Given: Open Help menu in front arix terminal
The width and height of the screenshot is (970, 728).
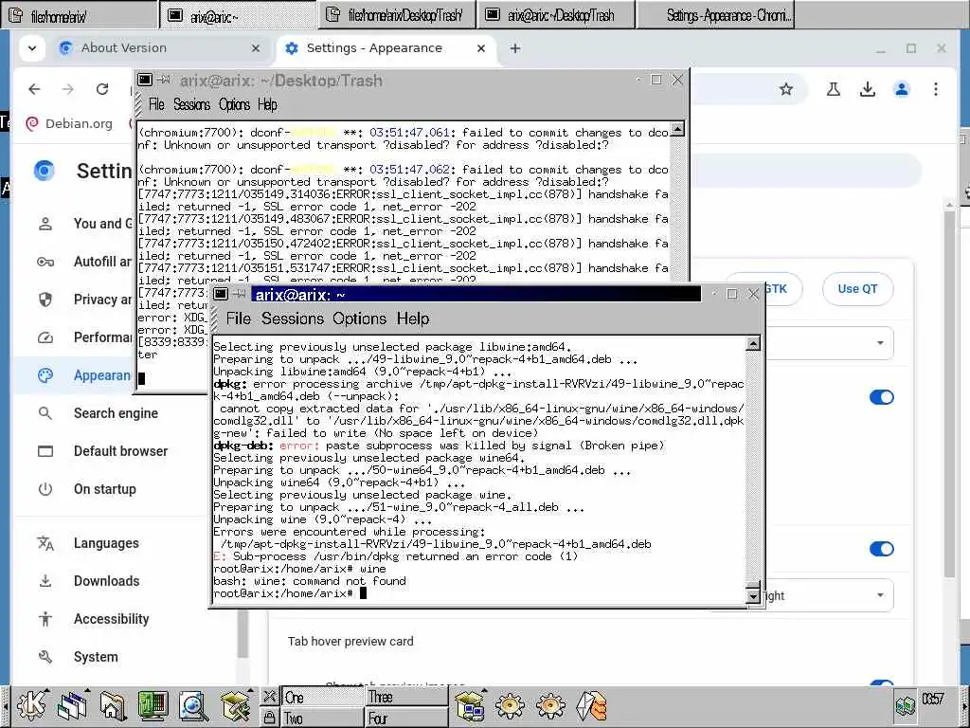Looking at the screenshot, I should [x=413, y=318].
